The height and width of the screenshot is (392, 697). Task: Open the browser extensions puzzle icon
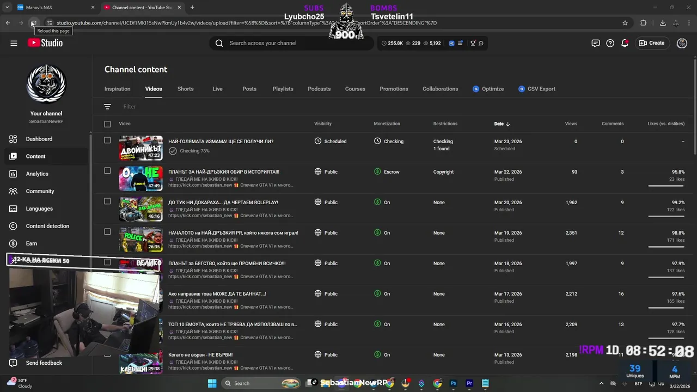[x=644, y=23]
